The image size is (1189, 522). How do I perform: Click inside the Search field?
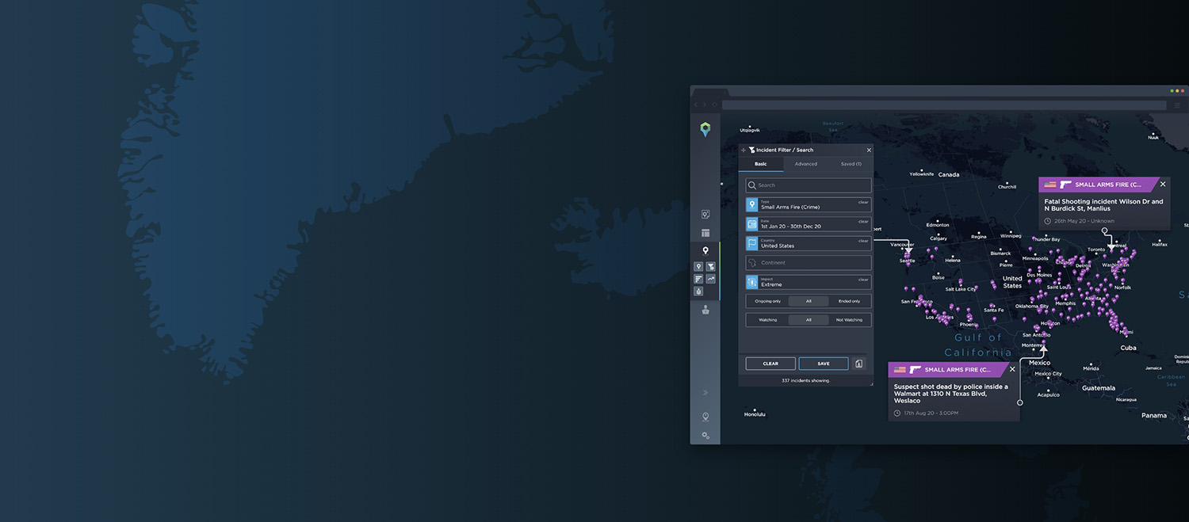point(807,185)
